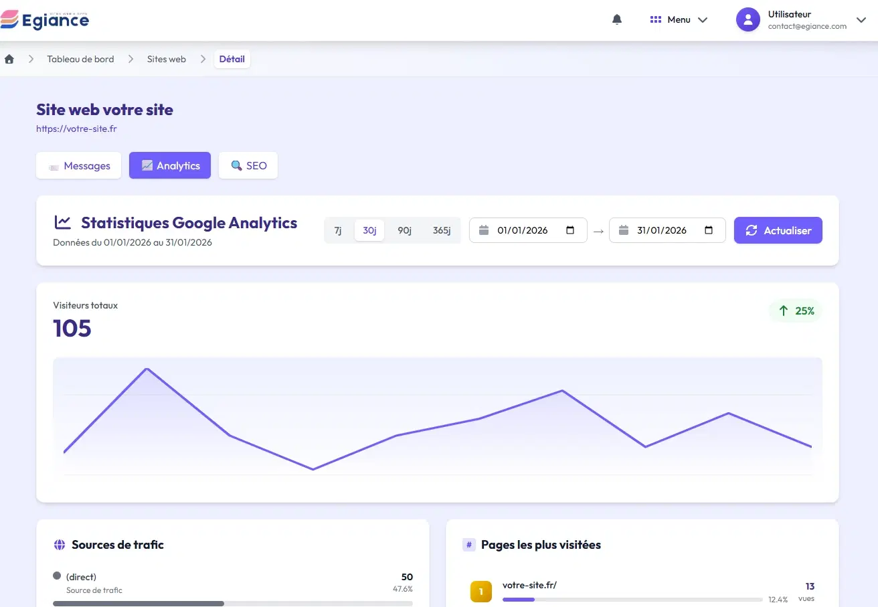The width and height of the screenshot is (878, 607).
Task: Switch to the SEO tab
Action: [248, 165]
